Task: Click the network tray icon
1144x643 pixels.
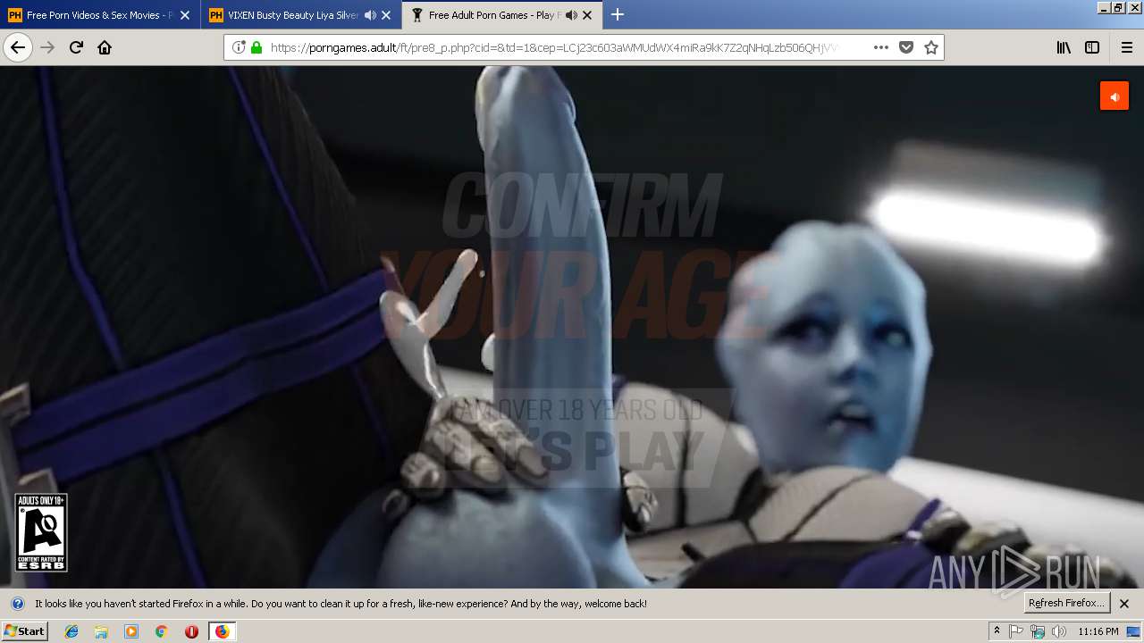Action: click(1037, 631)
